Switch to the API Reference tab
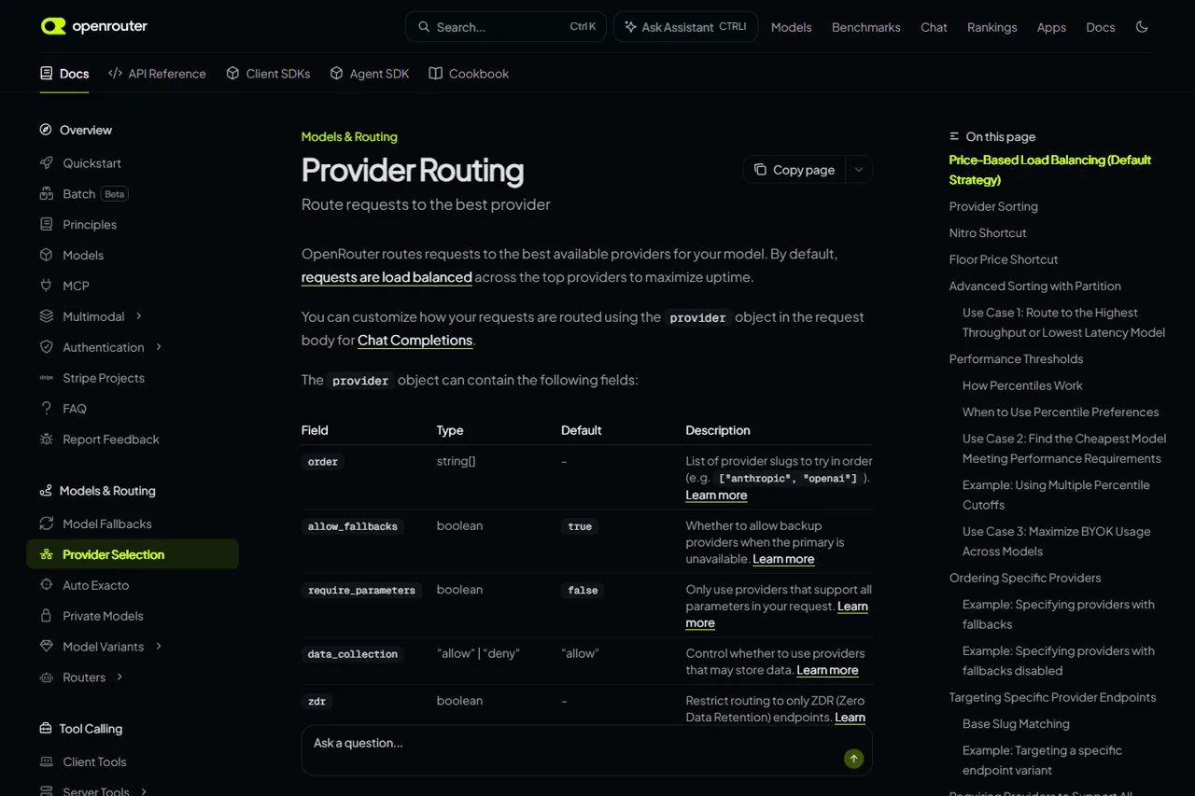This screenshot has height=796, width=1195. click(157, 73)
